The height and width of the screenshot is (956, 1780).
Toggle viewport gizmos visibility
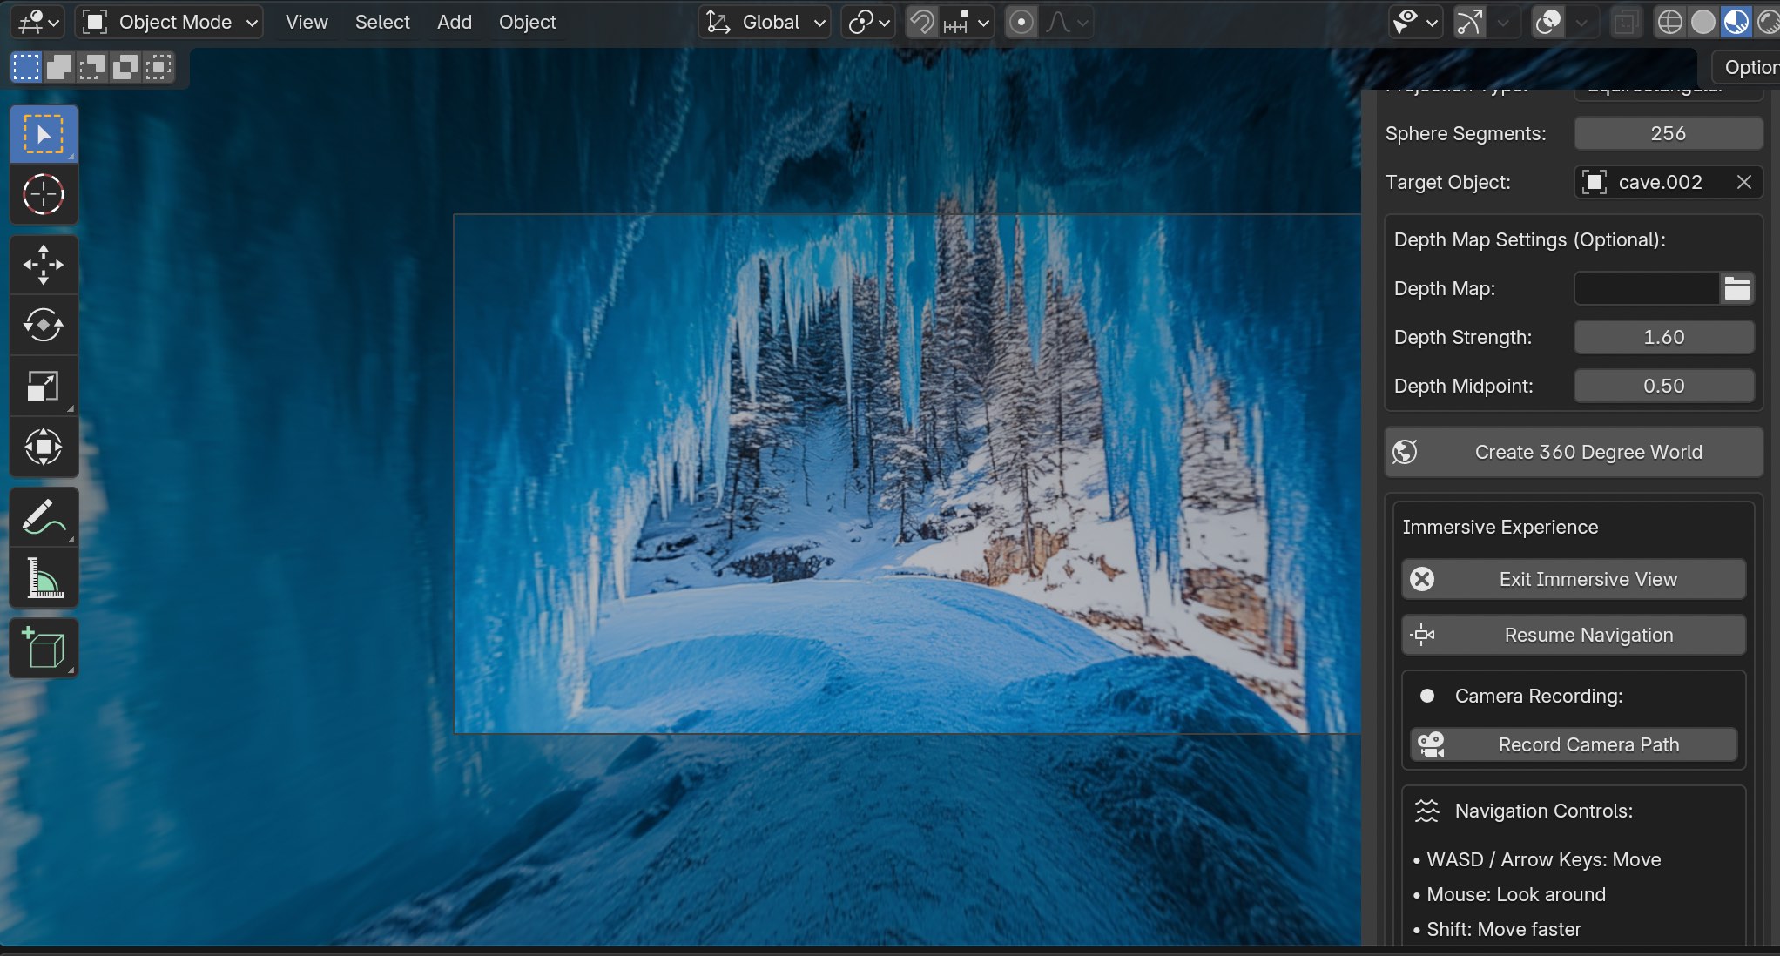(x=1469, y=22)
